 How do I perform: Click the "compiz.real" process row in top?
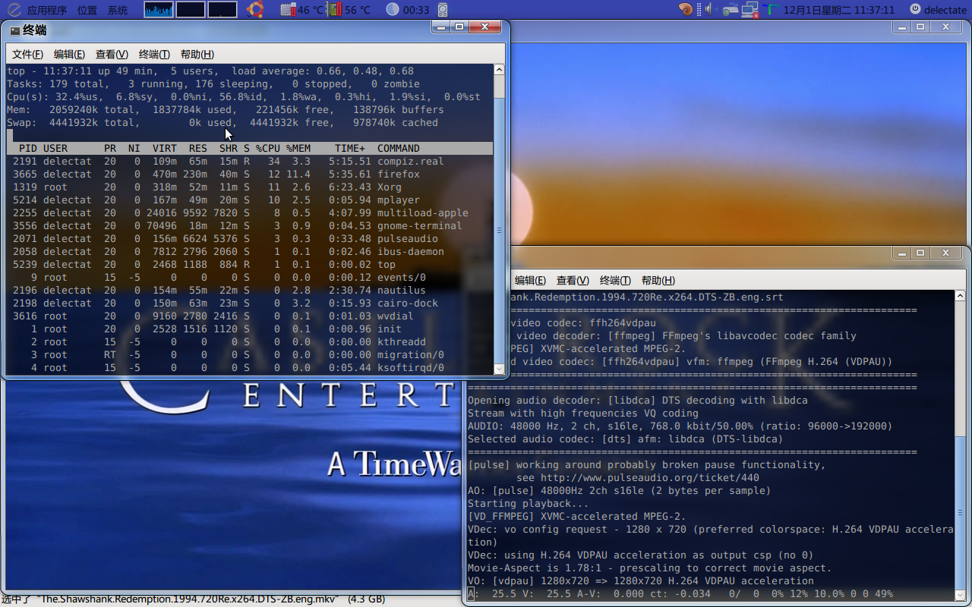[250, 162]
